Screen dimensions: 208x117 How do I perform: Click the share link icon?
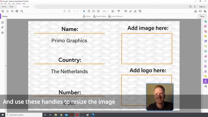(x=195, y=11)
